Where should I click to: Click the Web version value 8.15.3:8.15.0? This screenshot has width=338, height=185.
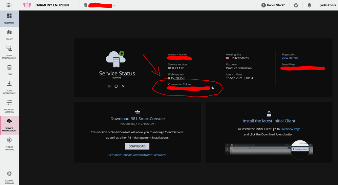(176, 78)
